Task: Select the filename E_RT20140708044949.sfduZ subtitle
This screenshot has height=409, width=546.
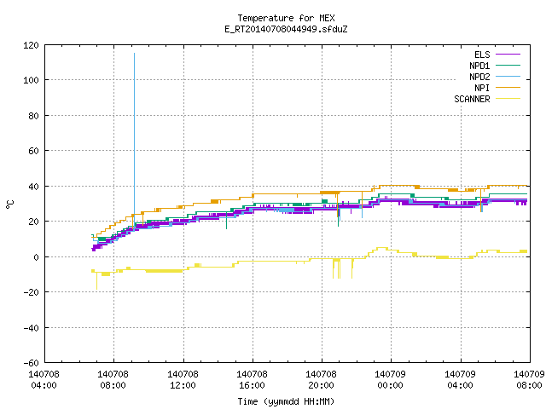Action: click(286, 29)
